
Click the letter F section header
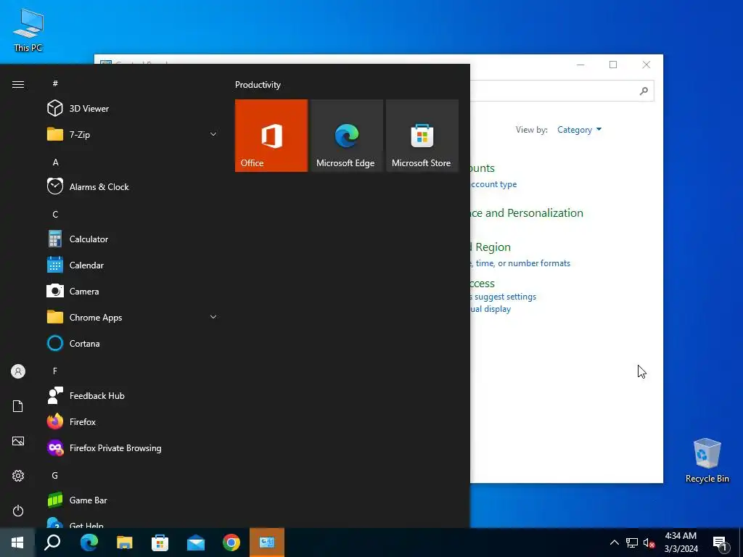pos(55,371)
